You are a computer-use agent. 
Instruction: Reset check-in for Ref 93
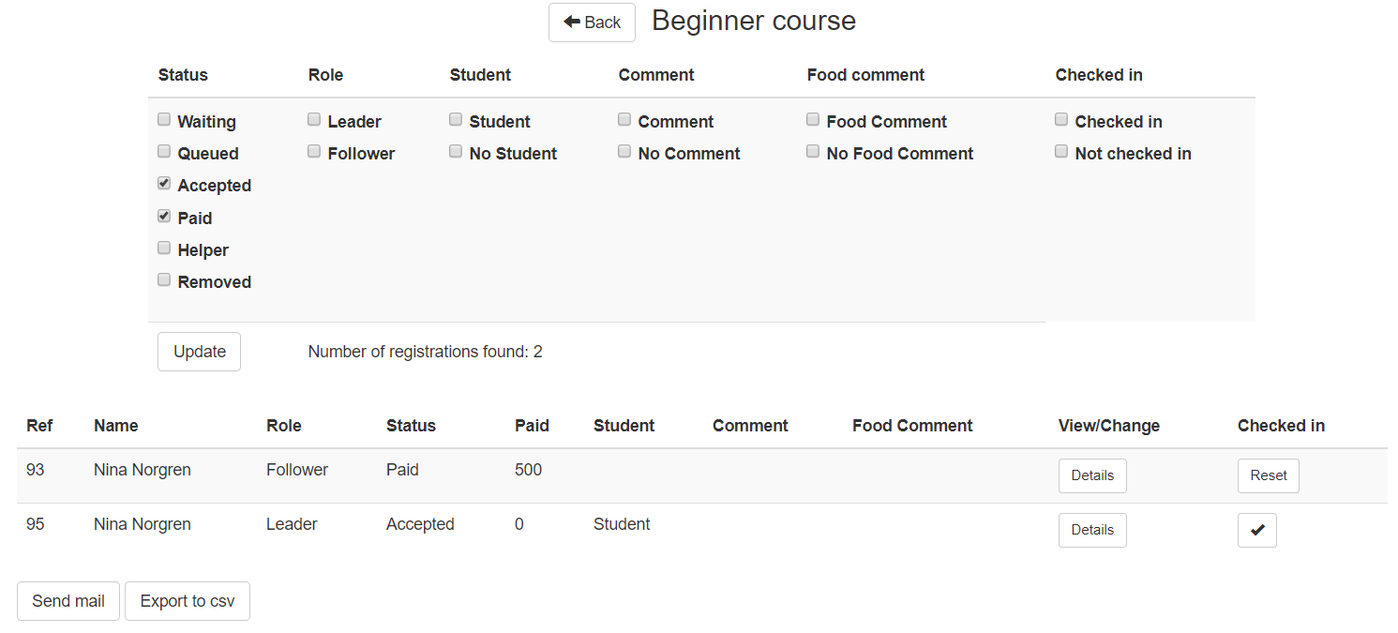[1268, 475]
